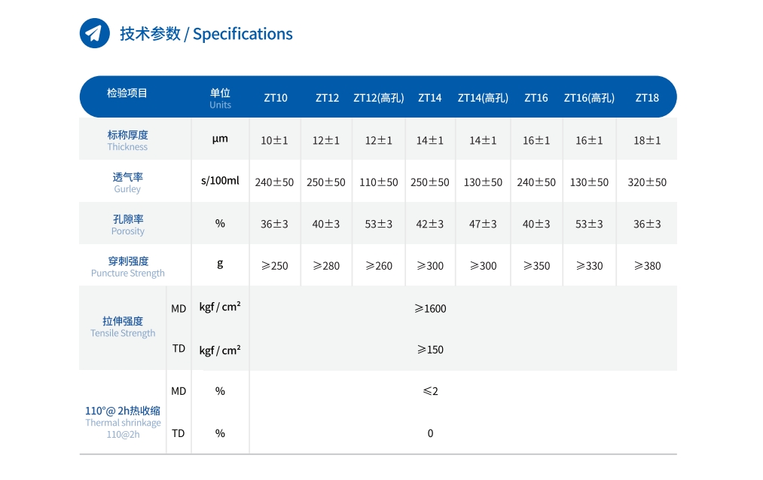Screen dimensions: 763x480
Task: Select the ≥1600 tensile strength value
Action: (x=430, y=308)
